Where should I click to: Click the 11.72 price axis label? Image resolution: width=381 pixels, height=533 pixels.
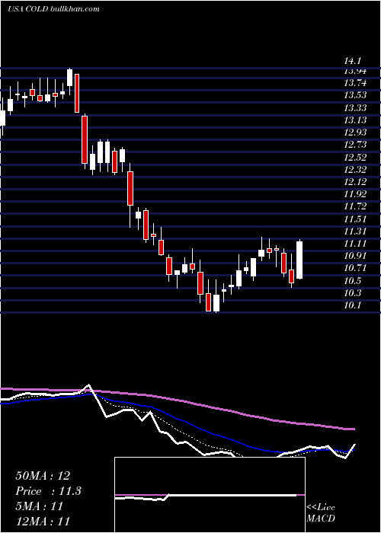tap(355, 206)
